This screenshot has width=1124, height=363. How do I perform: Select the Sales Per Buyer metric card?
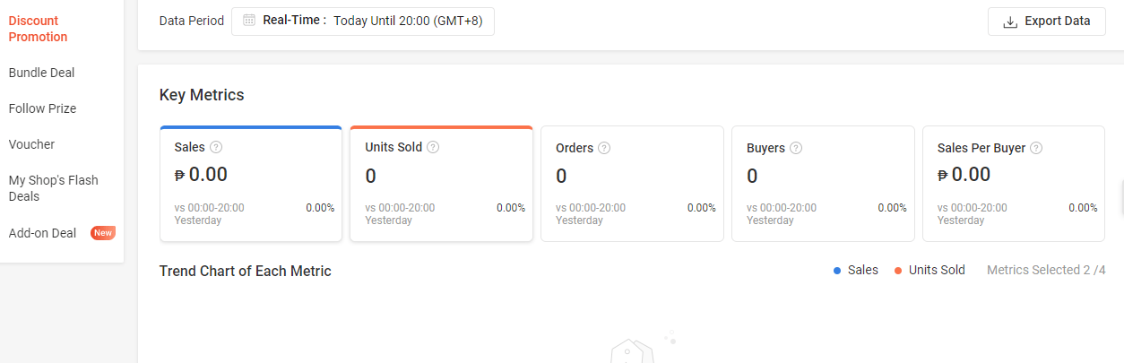(x=1014, y=184)
